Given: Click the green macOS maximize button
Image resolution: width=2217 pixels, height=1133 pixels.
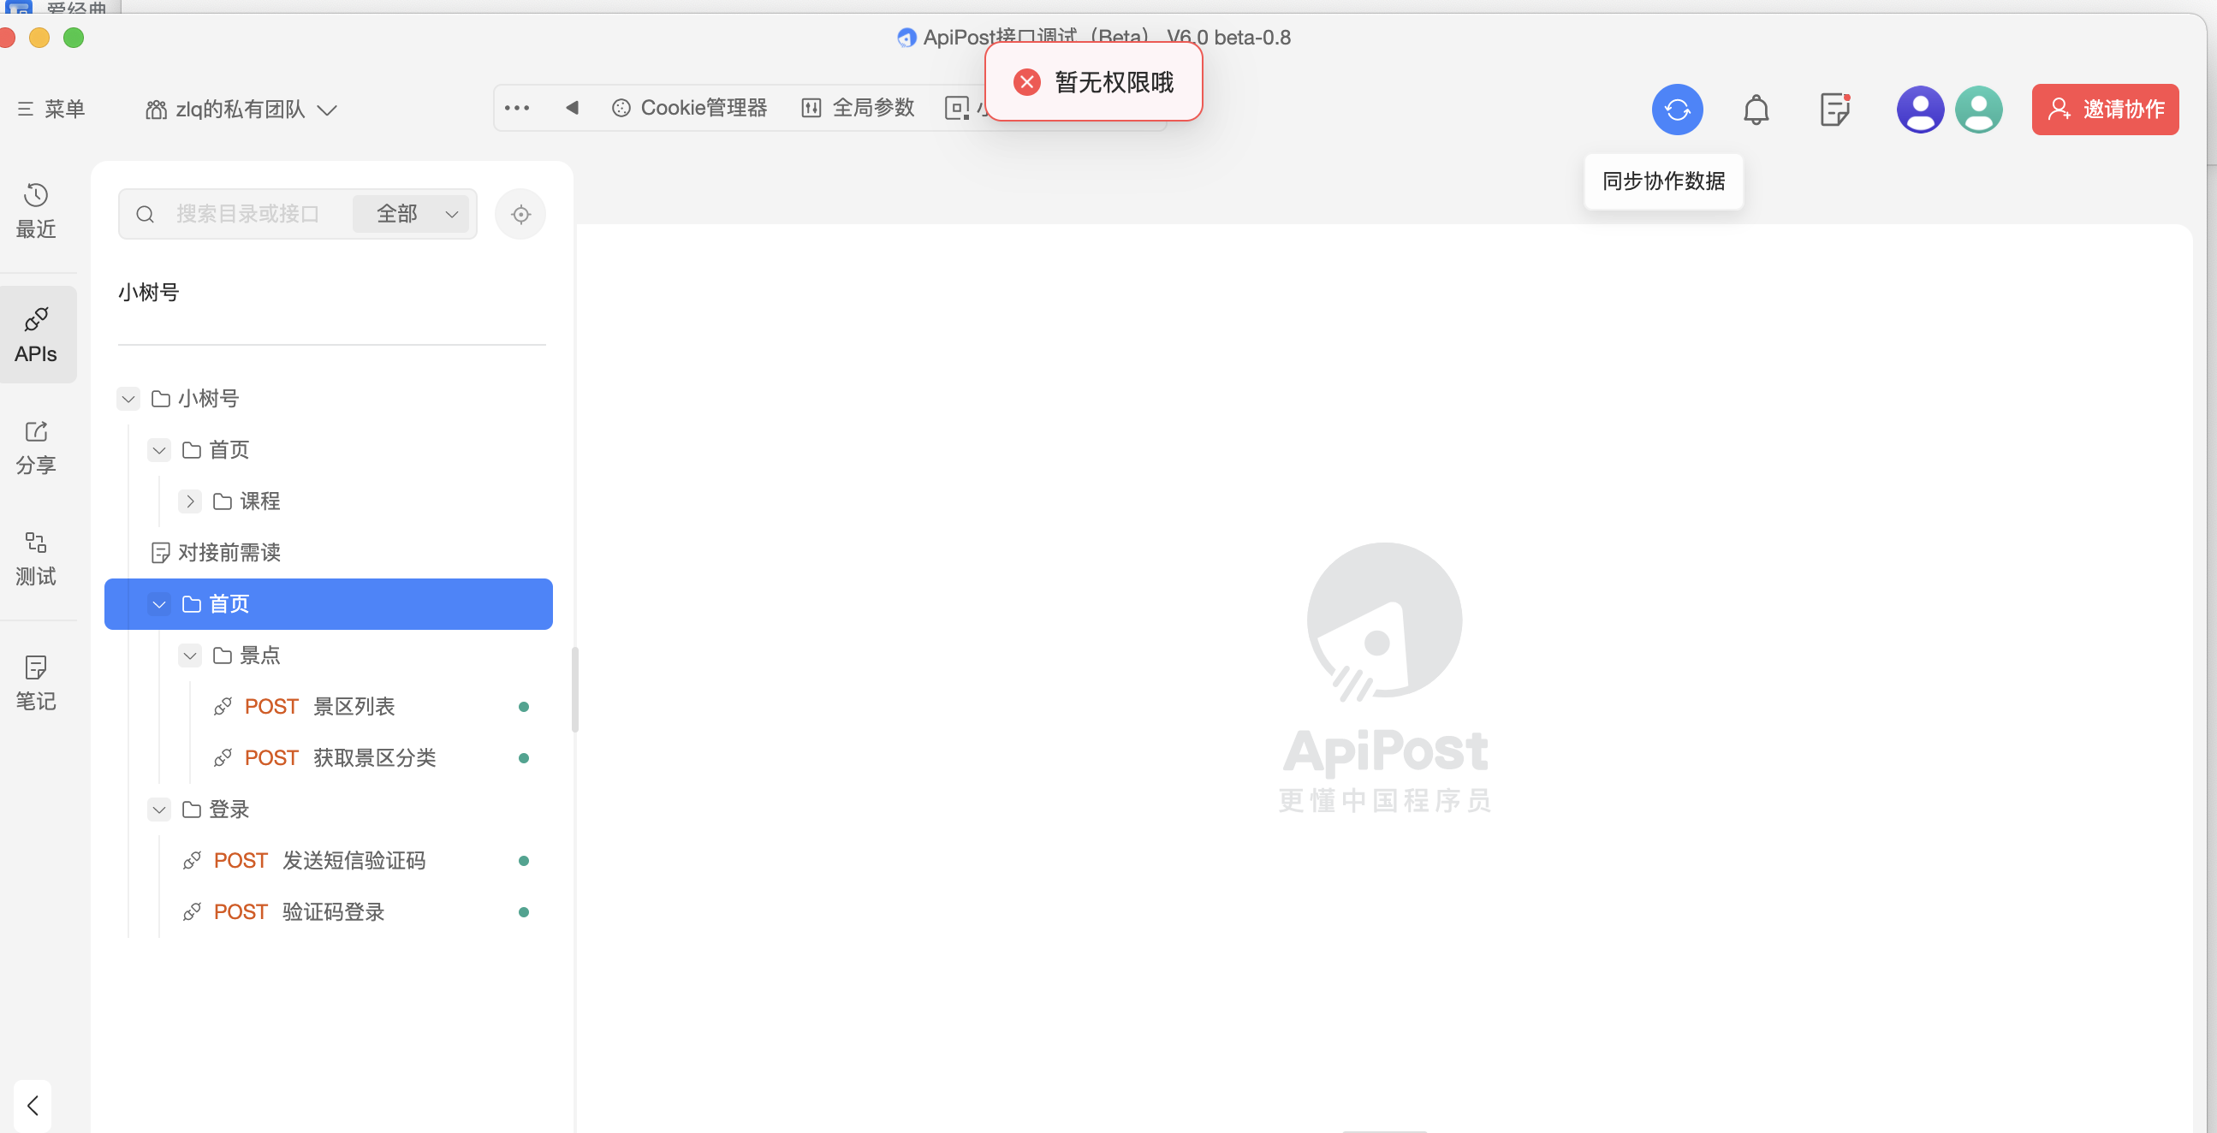Looking at the screenshot, I should (74, 38).
